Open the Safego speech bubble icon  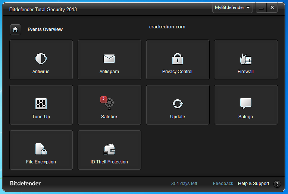point(246,104)
